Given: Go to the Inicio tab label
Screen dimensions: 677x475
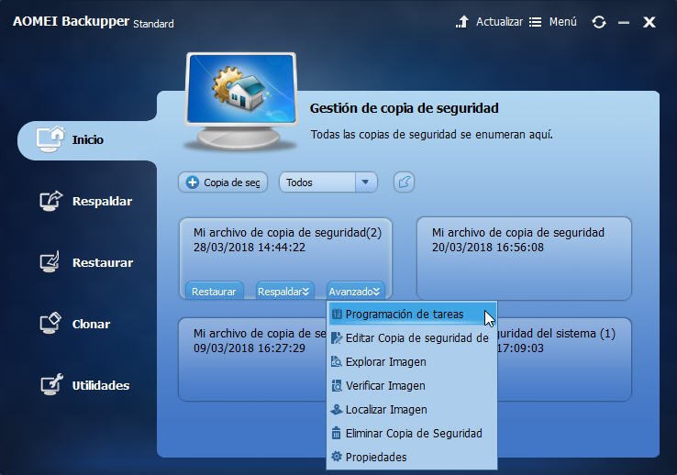Looking at the screenshot, I should (88, 139).
